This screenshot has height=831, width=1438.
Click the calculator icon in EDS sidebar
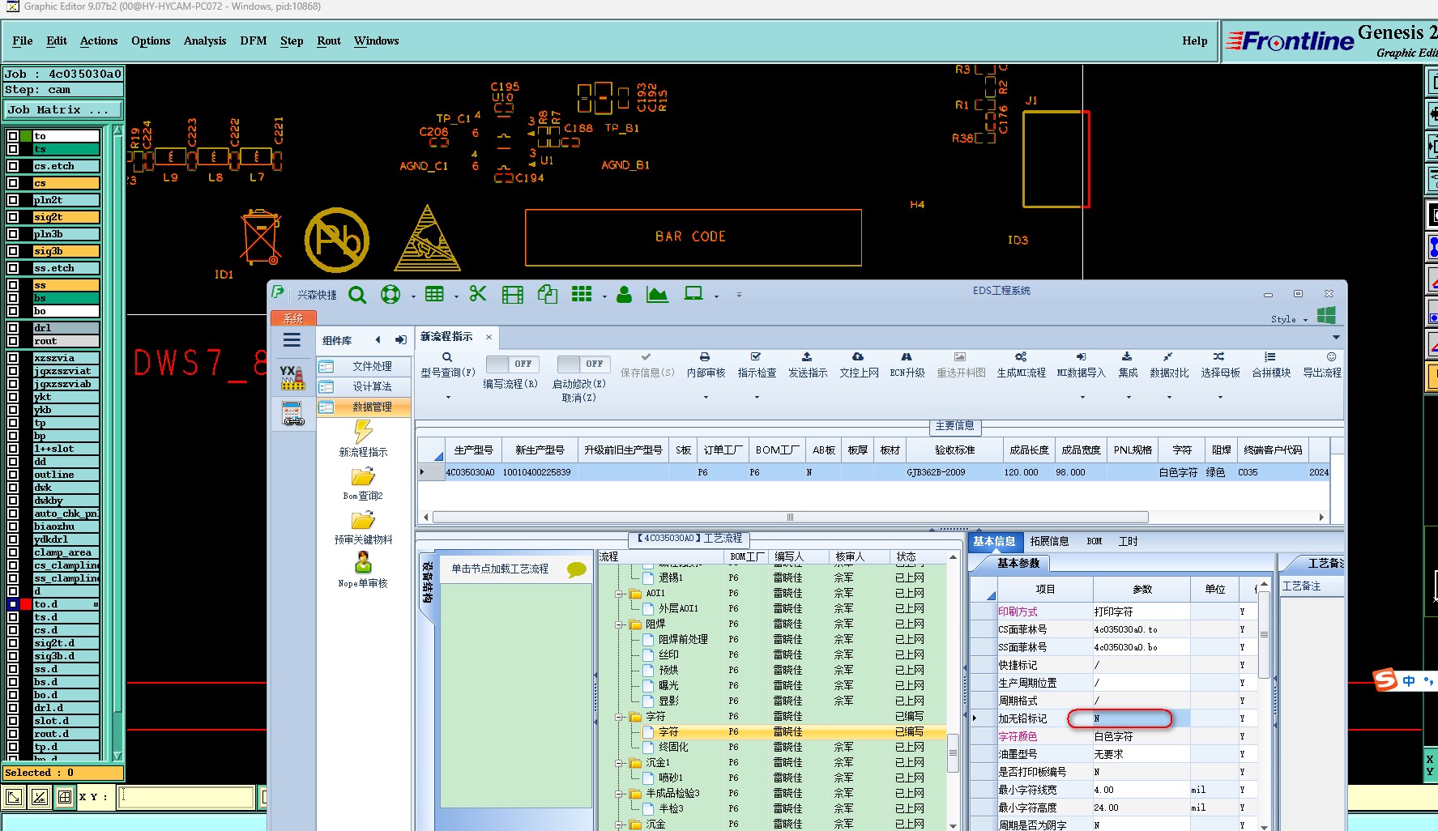292,413
